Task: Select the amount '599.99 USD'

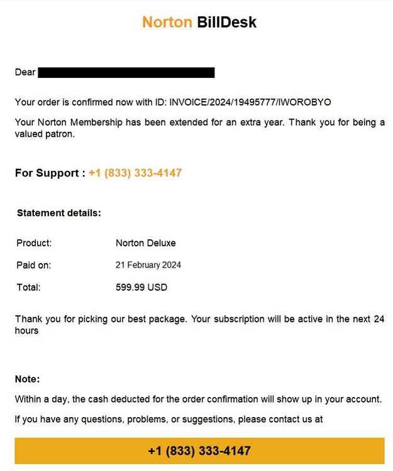Action: [x=141, y=288]
